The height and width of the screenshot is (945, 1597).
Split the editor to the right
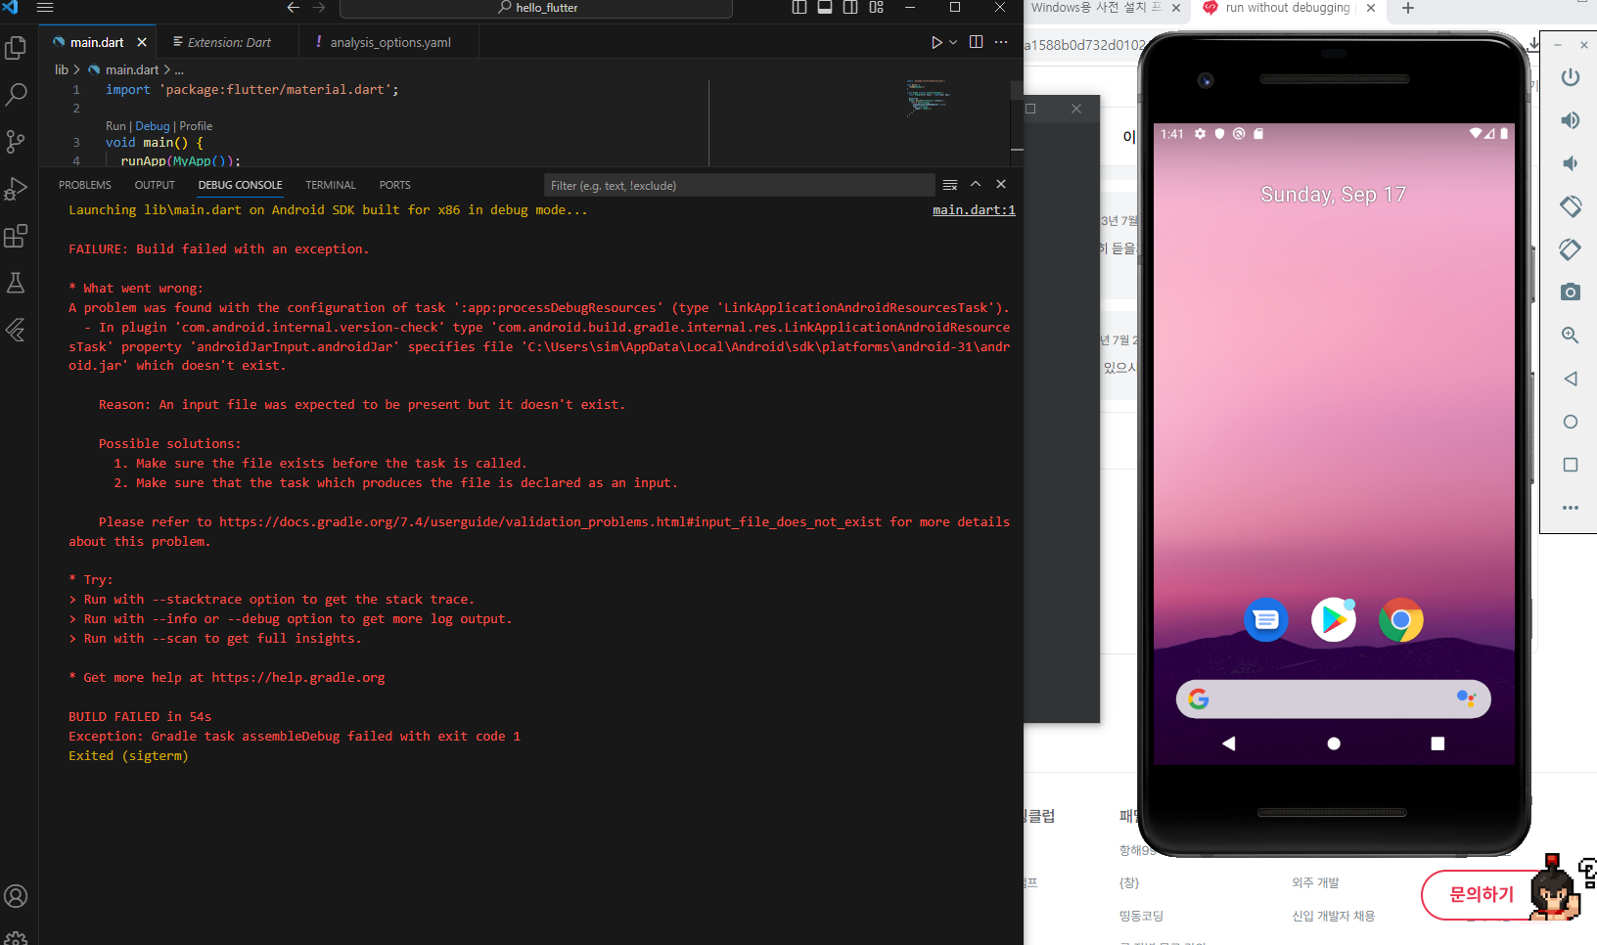click(976, 42)
